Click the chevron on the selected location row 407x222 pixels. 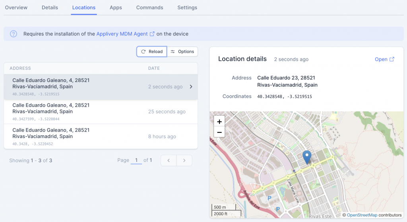(191, 87)
